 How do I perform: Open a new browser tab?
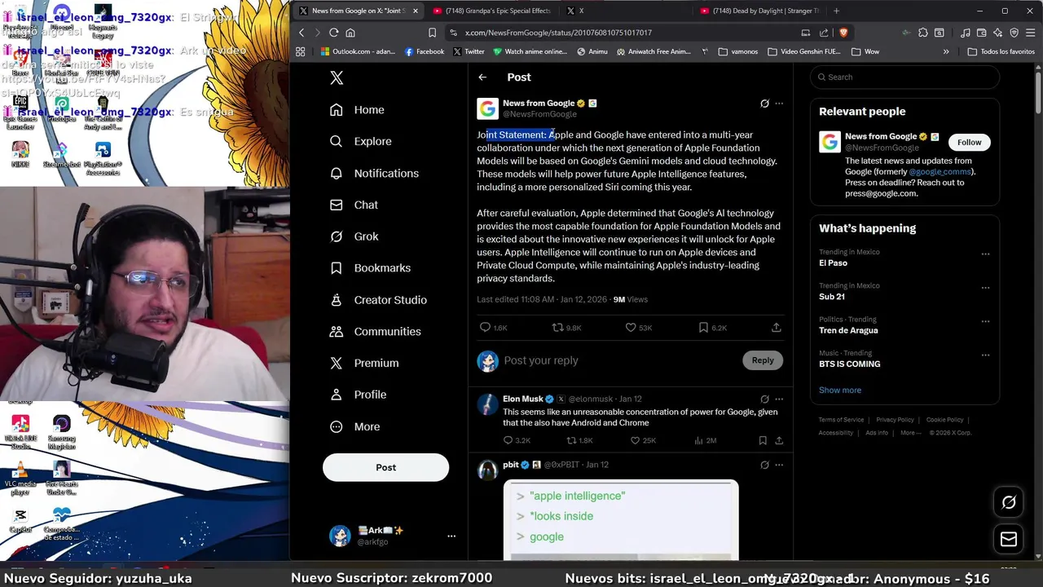836,11
